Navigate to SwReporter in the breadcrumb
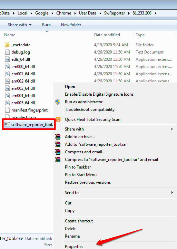The image size is (177, 249). click(x=115, y=13)
